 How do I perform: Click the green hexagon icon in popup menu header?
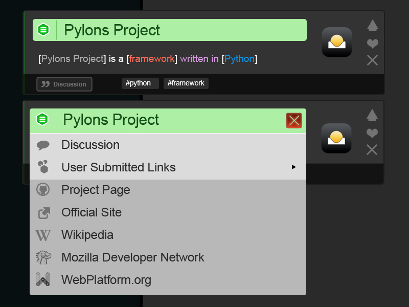42,119
